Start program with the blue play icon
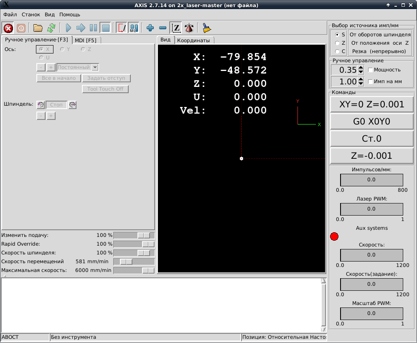This screenshot has height=343, width=417. tap(69, 28)
